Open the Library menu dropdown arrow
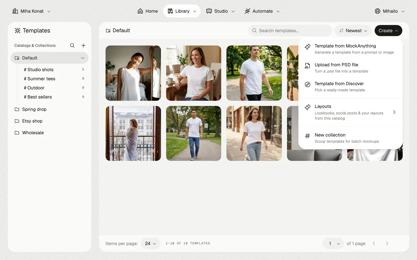Viewport: 417px width, 260px height. tap(195, 11)
